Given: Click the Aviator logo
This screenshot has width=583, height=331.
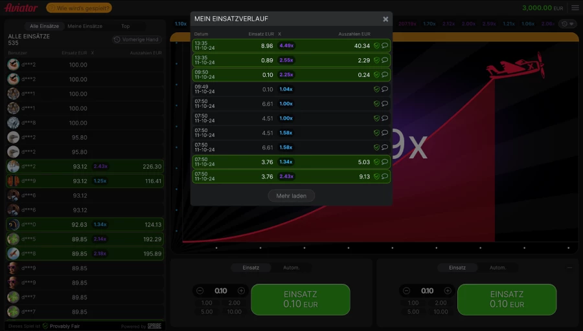Looking at the screenshot, I should click(x=21, y=7).
